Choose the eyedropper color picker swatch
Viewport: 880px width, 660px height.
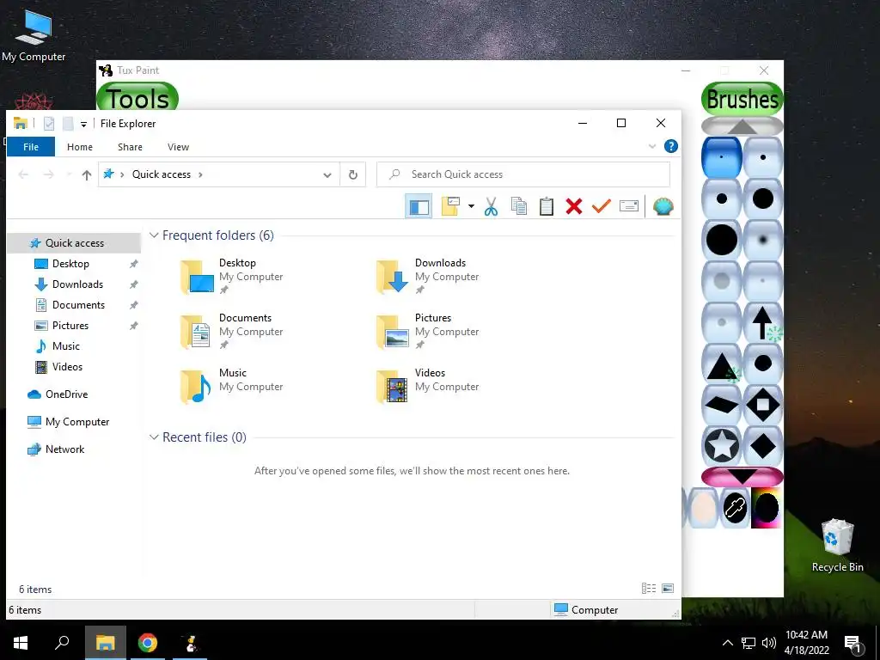click(735, 508)
